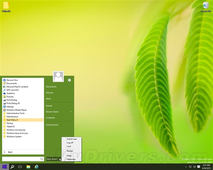Click the Documents icon in the programs list
The width and height of the screenshot is (213, 170).
(4, 83)
